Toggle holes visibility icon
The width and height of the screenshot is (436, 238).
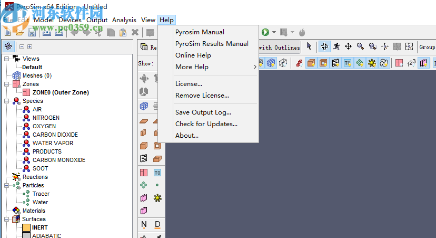coord(323,63)
